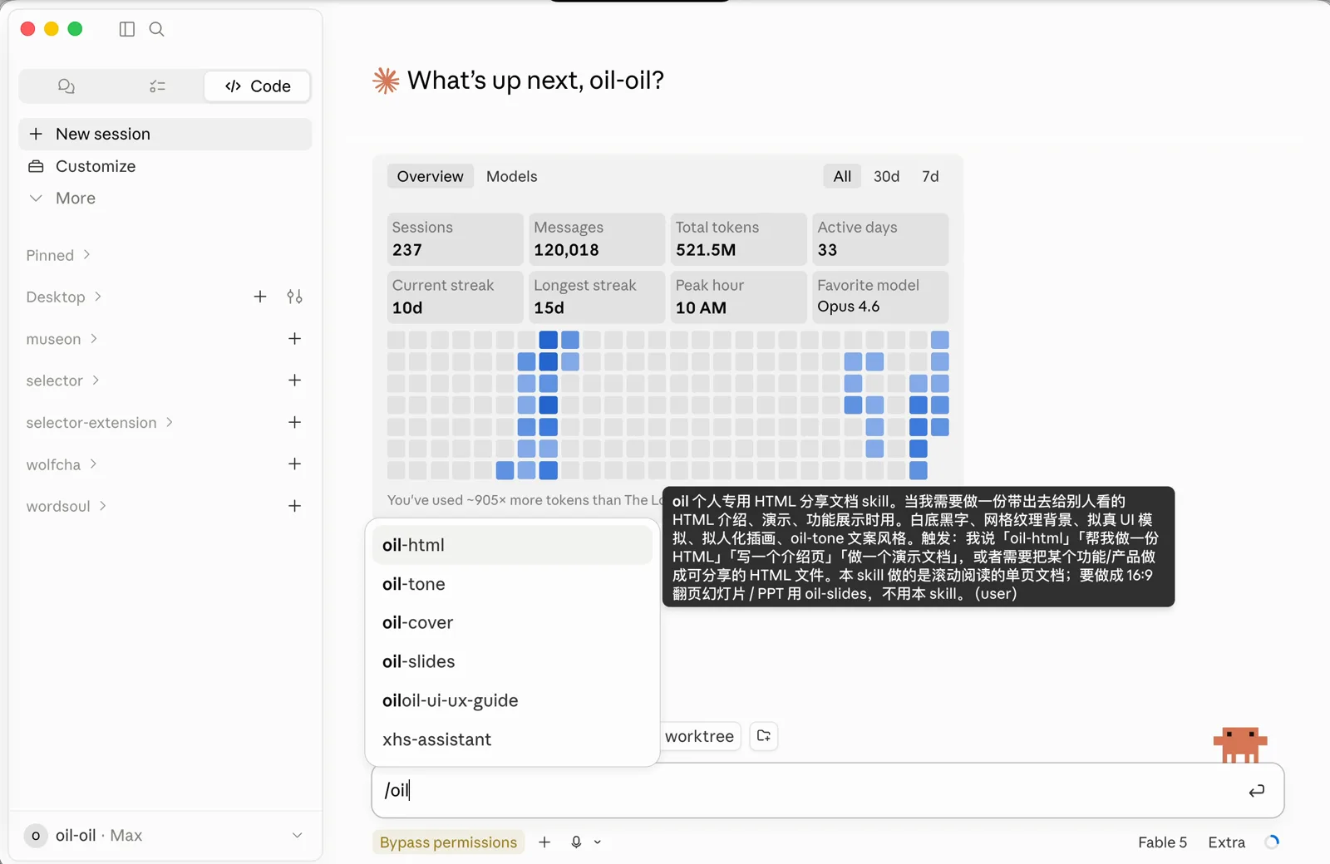Image resolution: width=1330 pixels, height=864 pixels.
Task: Click the Current streak 10d card
Action: [x=455, y=297]
